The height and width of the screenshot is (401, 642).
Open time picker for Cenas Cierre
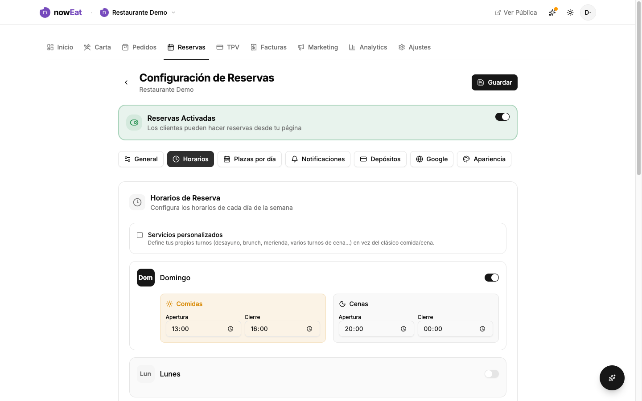pos(482,329)
